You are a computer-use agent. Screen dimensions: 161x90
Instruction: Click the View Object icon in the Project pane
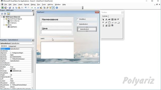point(5,14)
